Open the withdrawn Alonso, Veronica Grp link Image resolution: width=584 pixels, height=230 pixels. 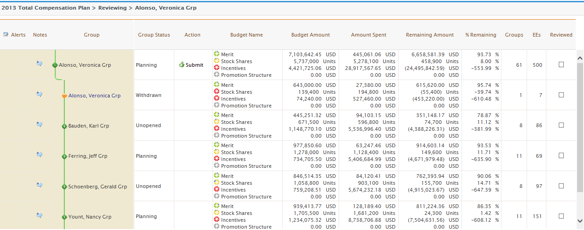94,96
